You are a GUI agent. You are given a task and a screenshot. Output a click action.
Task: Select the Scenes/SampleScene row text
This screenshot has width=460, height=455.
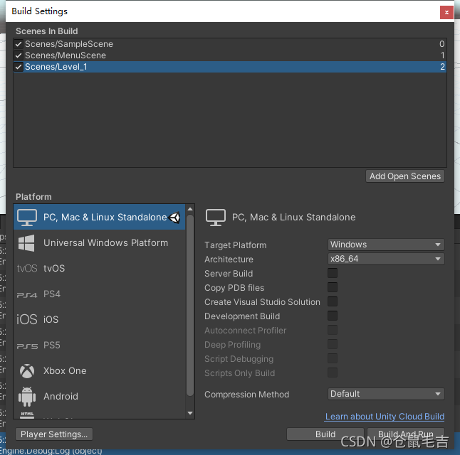click(x=69, y=44)
